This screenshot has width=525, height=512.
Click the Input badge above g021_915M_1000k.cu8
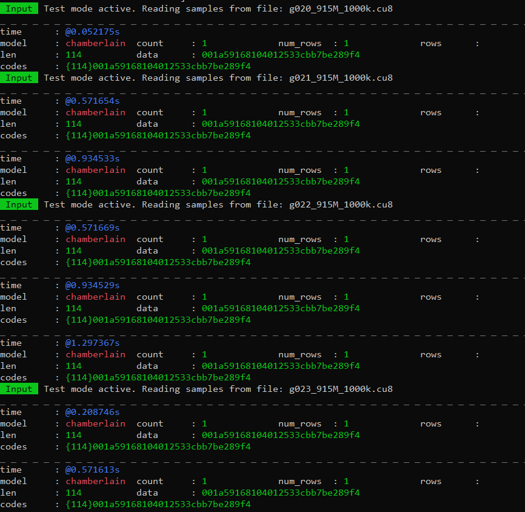(19, 78)
